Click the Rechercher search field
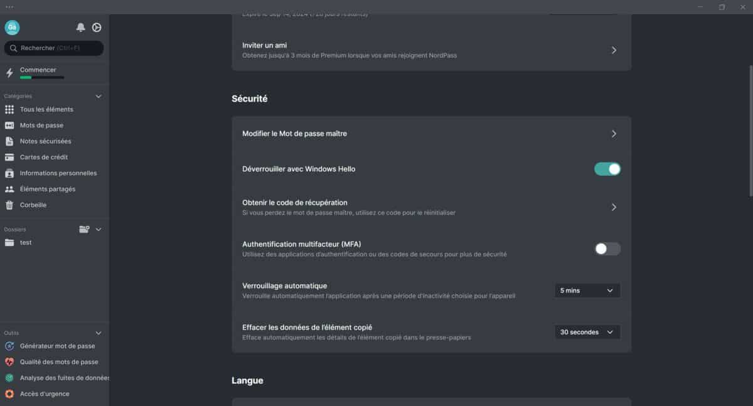 coord(54,48)
